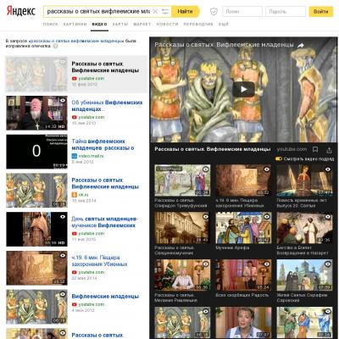Viewport: 339px width, 339px height.
Task: Play the video with the center play button
Action: (243, 89)
